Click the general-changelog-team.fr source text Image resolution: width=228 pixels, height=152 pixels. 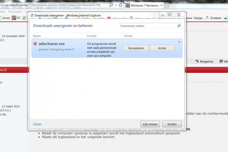[56, 49]
